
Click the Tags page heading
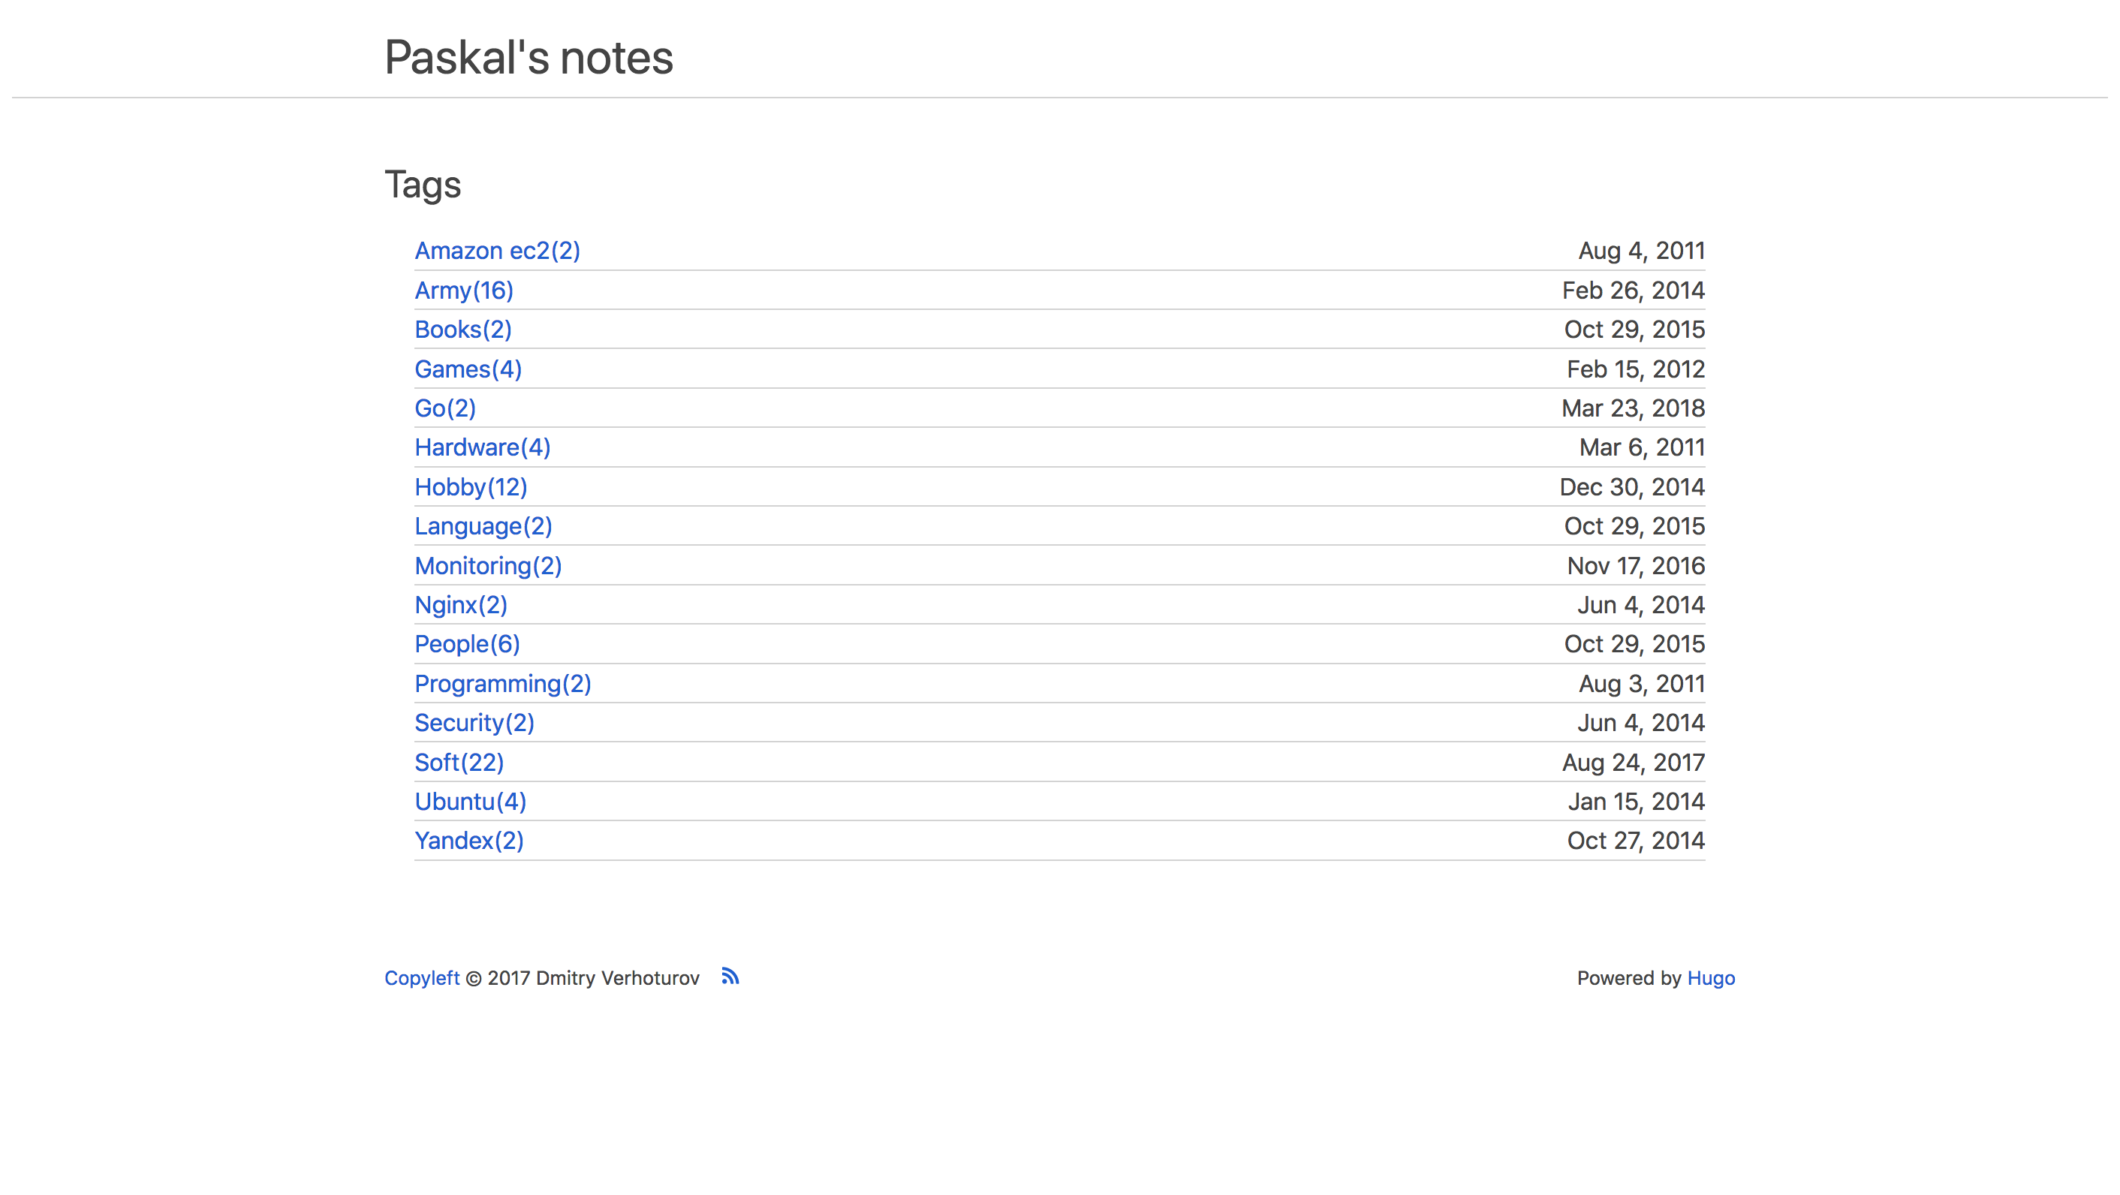[422, 185]
